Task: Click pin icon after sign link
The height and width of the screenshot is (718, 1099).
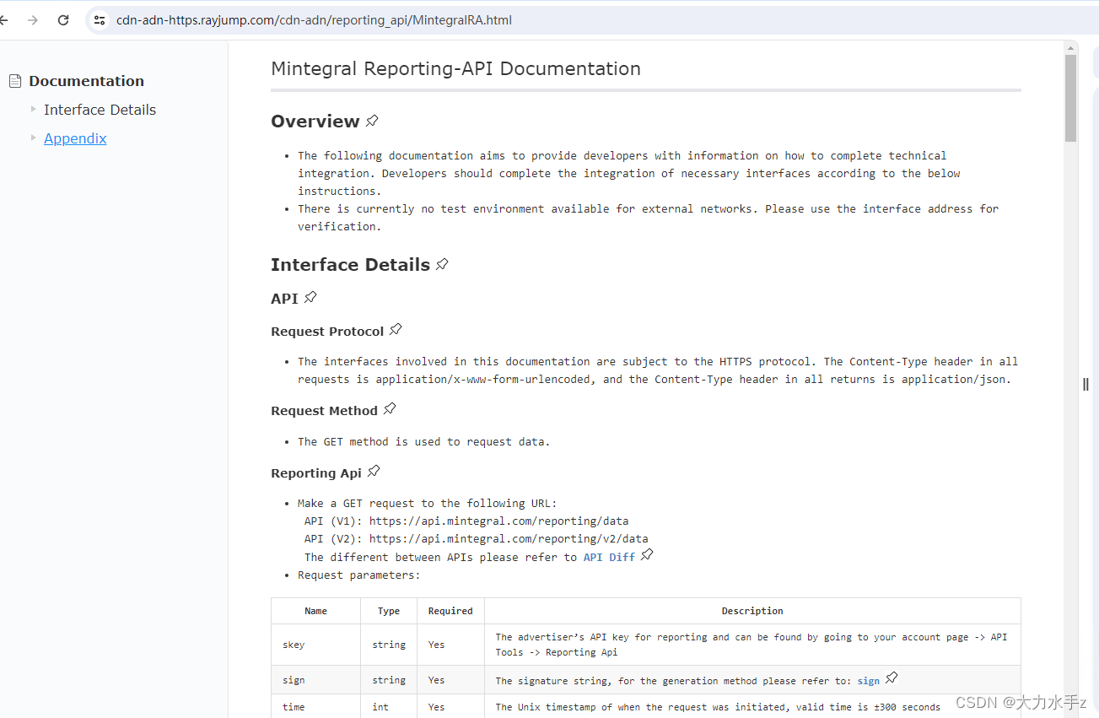Action: tap(892, 678)
